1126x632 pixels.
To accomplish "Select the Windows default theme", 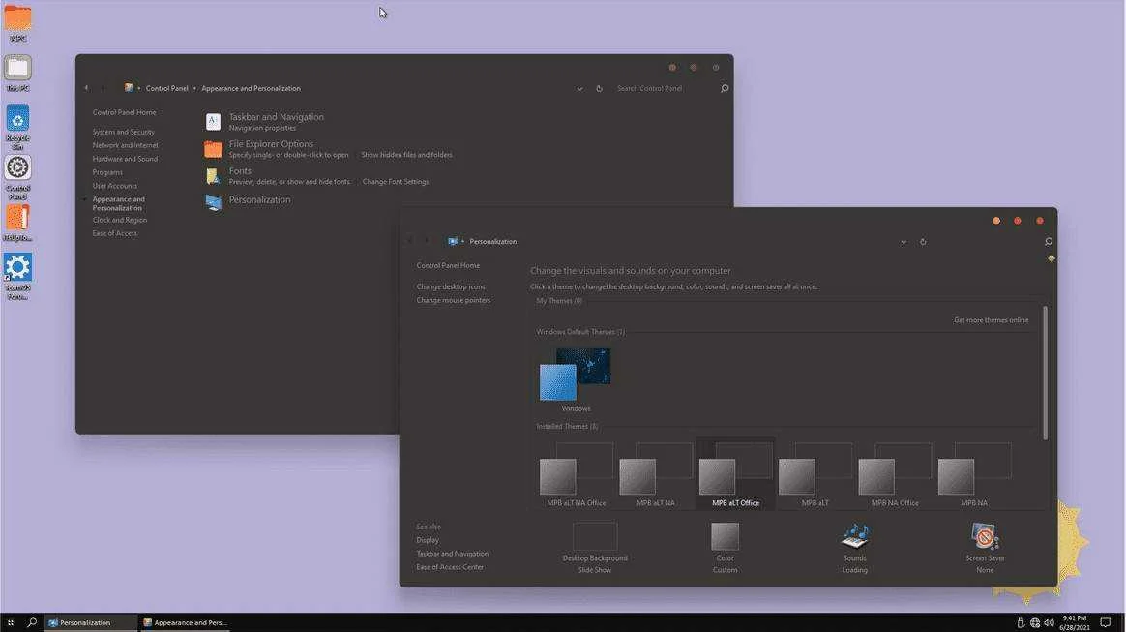I will point(576,380).
